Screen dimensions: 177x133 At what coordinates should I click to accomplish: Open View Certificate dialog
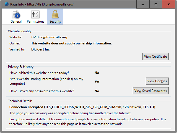[x=155, y=57]
